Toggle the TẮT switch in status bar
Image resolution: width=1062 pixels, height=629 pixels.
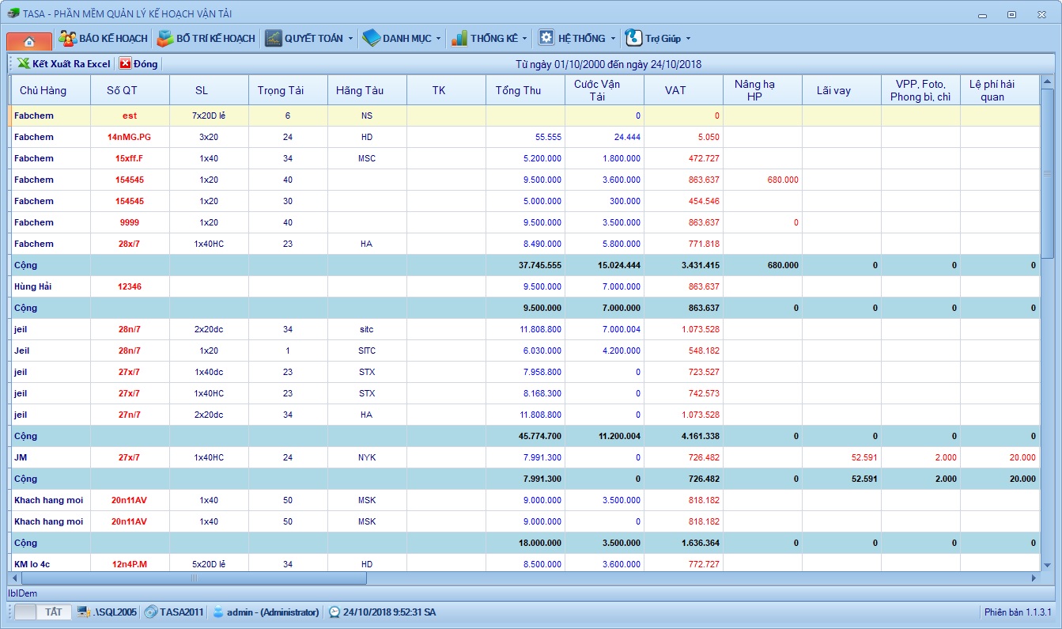tap(43, 612)
